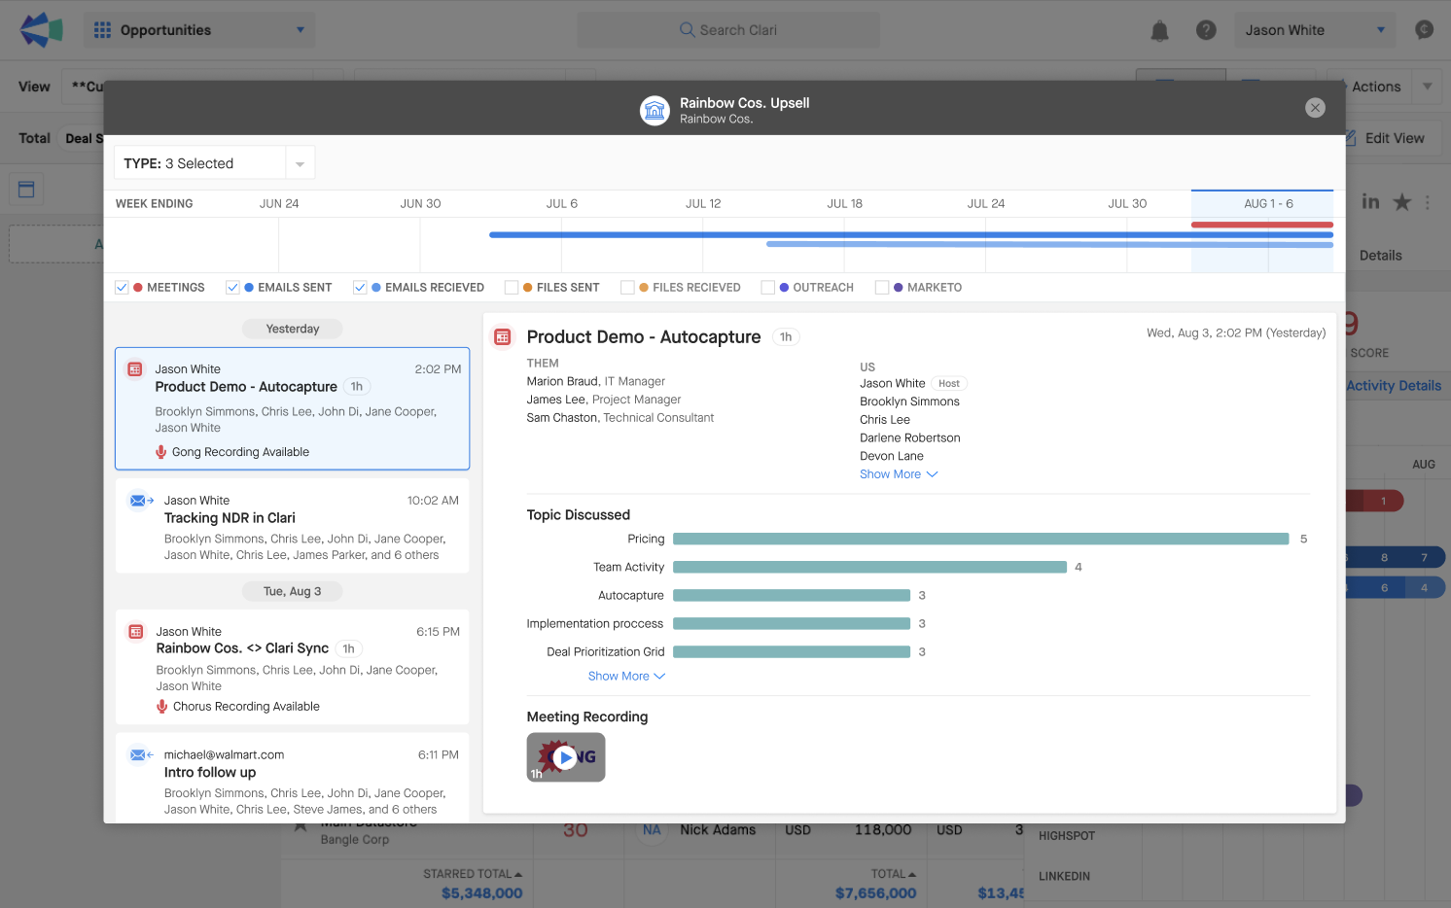
Task: Open the vertical dots more menu
Action: (x=1428, y=202)
